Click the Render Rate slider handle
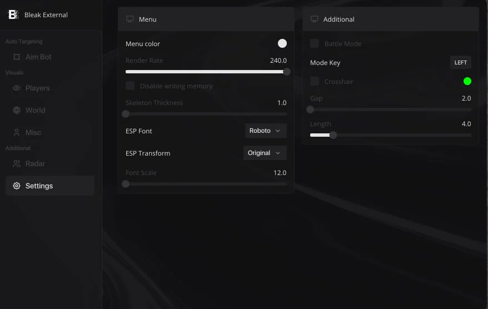The height and width of the screenshot is (309, 488). click(x=286, y=72)
